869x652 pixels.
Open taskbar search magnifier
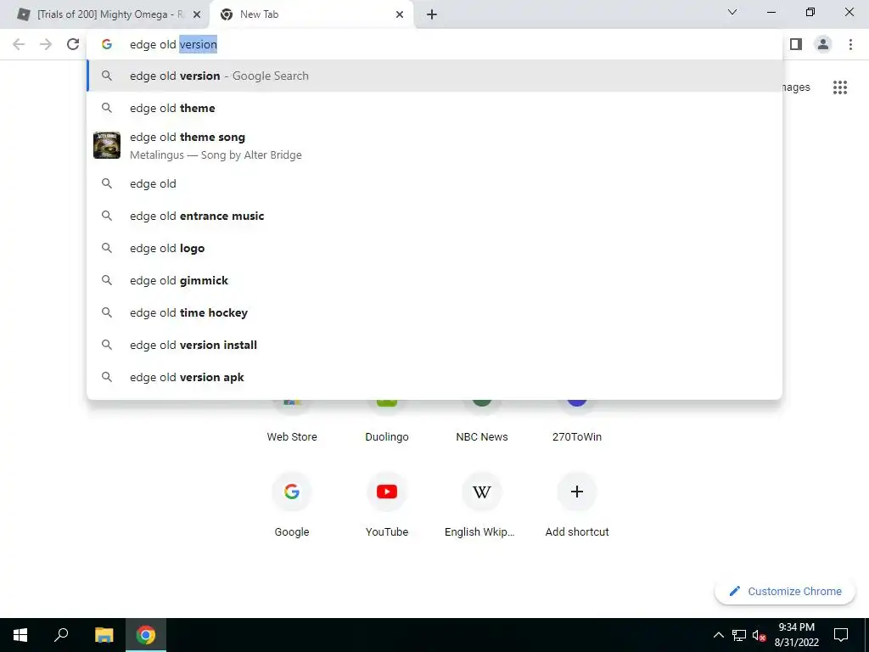61,635
